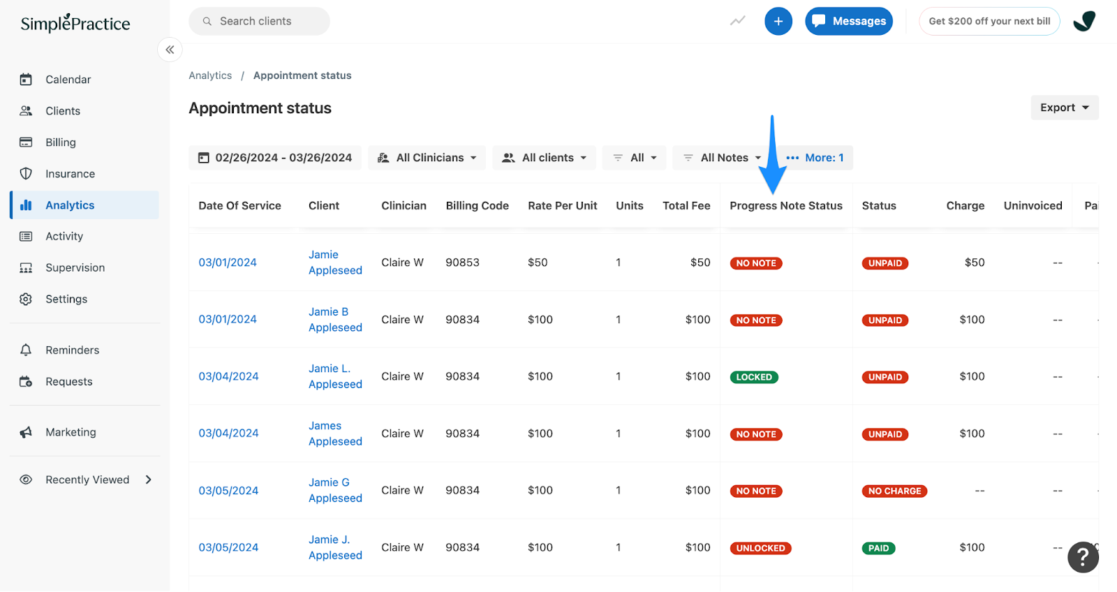This screenshot has width=1117, height=592.
Task: Click the SimplePractice logo
Action: pos(75,23)
